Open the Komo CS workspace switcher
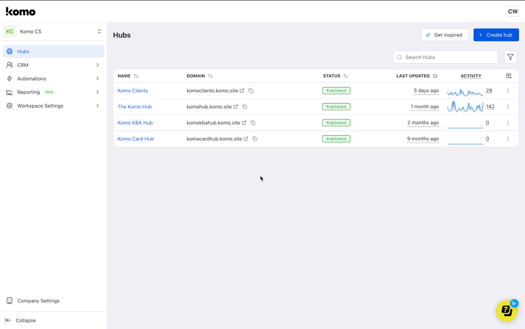The height and width of the screenshot is (329, 525). pyautogui.click(x=54, y=32)
